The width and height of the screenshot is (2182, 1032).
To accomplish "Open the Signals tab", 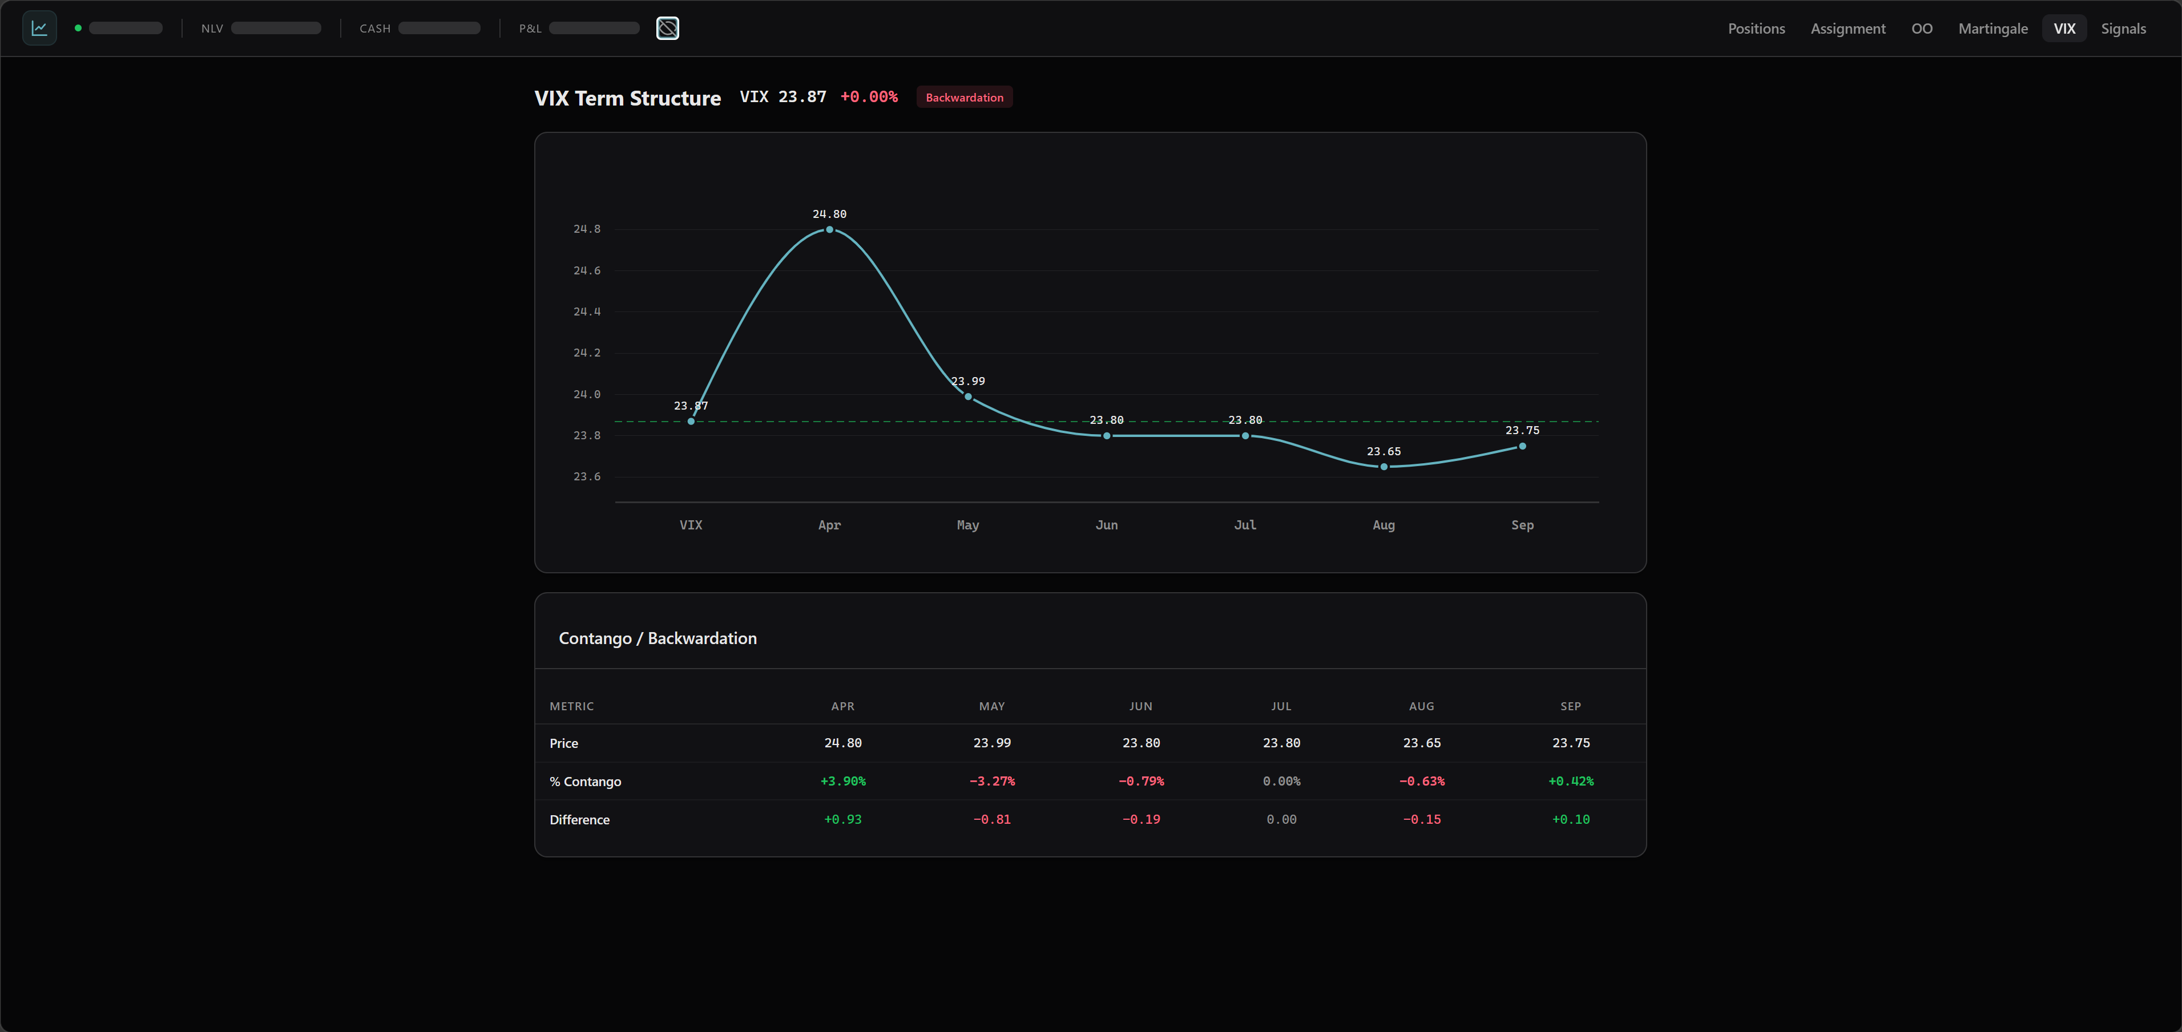I will 2123,29.
